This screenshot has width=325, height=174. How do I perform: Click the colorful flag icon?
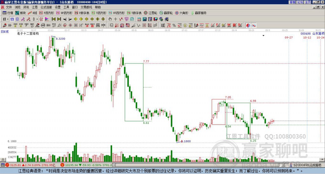pos(47,19)
